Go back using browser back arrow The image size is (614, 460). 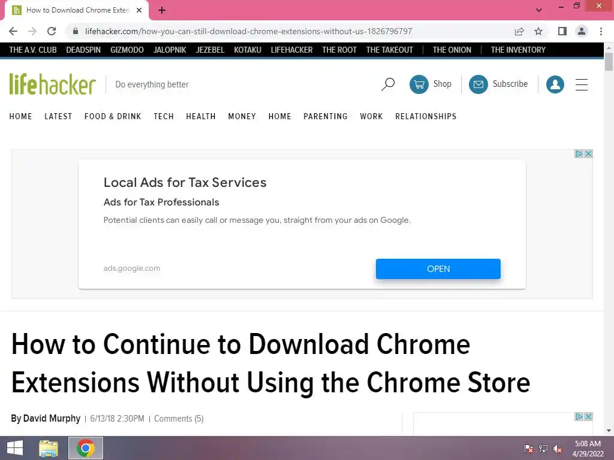pyautogui.click(x=13, y=31)
